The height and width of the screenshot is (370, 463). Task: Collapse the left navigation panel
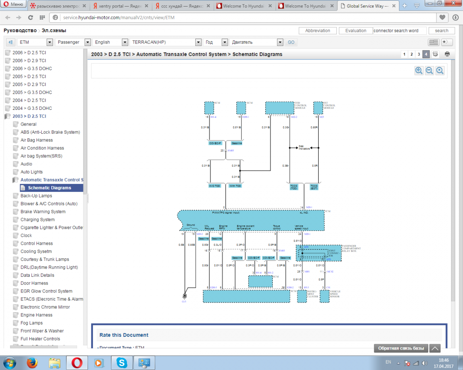(11, 42)
